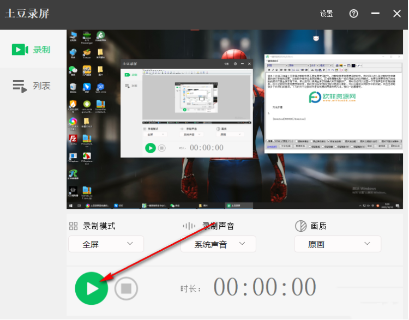Click the nested 土豆录屏 window in preview
The width and height of the screenshot is (409, 320).
point(188,108)
